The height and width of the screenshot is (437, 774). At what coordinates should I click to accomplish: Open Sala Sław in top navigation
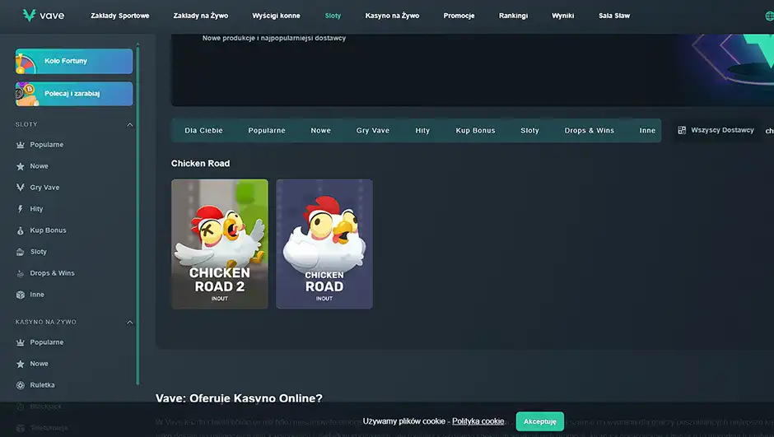pos(614,16)
